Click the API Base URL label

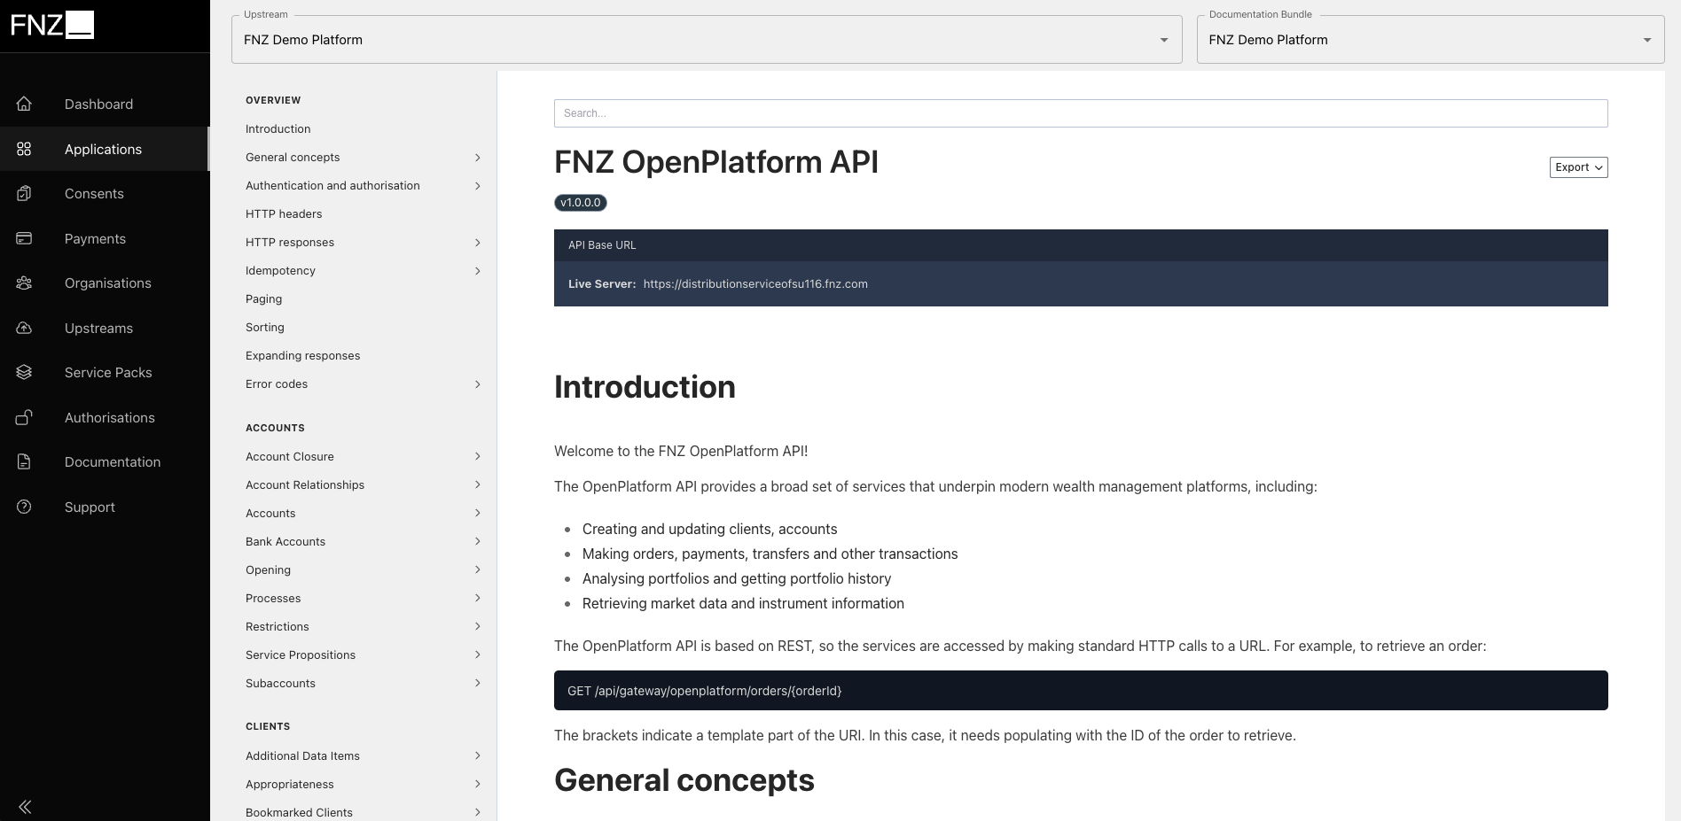[602, 245]
